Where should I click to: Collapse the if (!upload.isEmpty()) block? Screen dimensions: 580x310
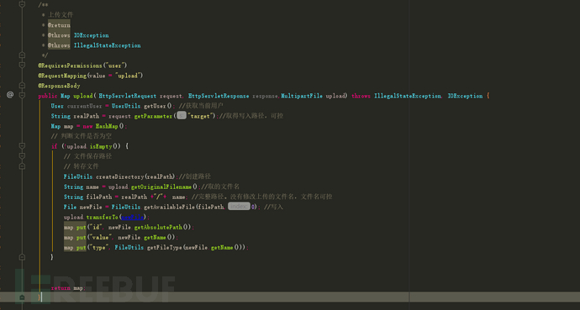(x=22, y=146)
